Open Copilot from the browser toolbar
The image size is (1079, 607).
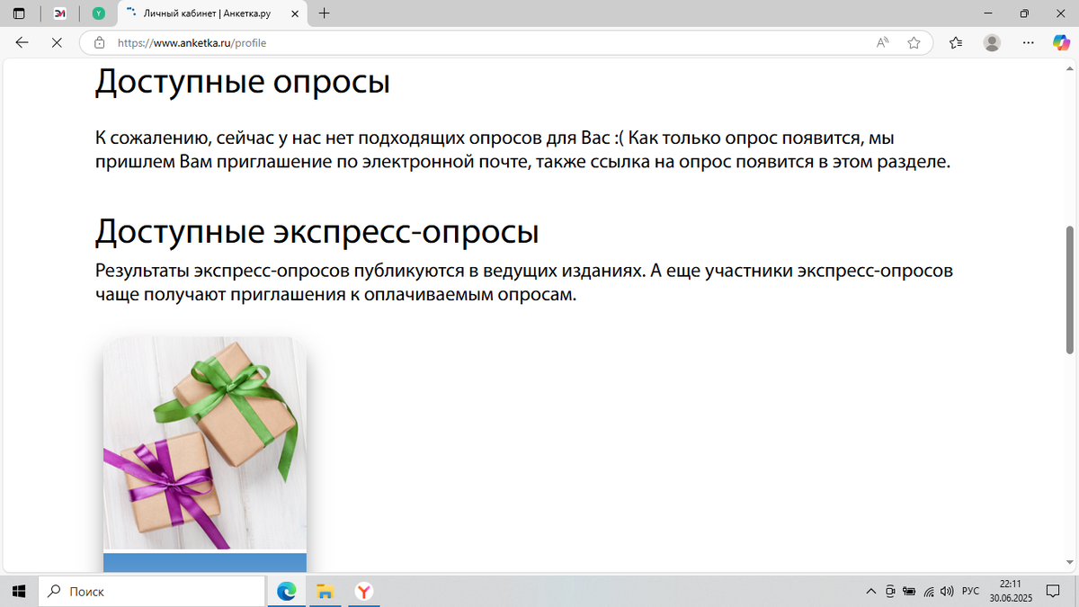click(1061, 41)
